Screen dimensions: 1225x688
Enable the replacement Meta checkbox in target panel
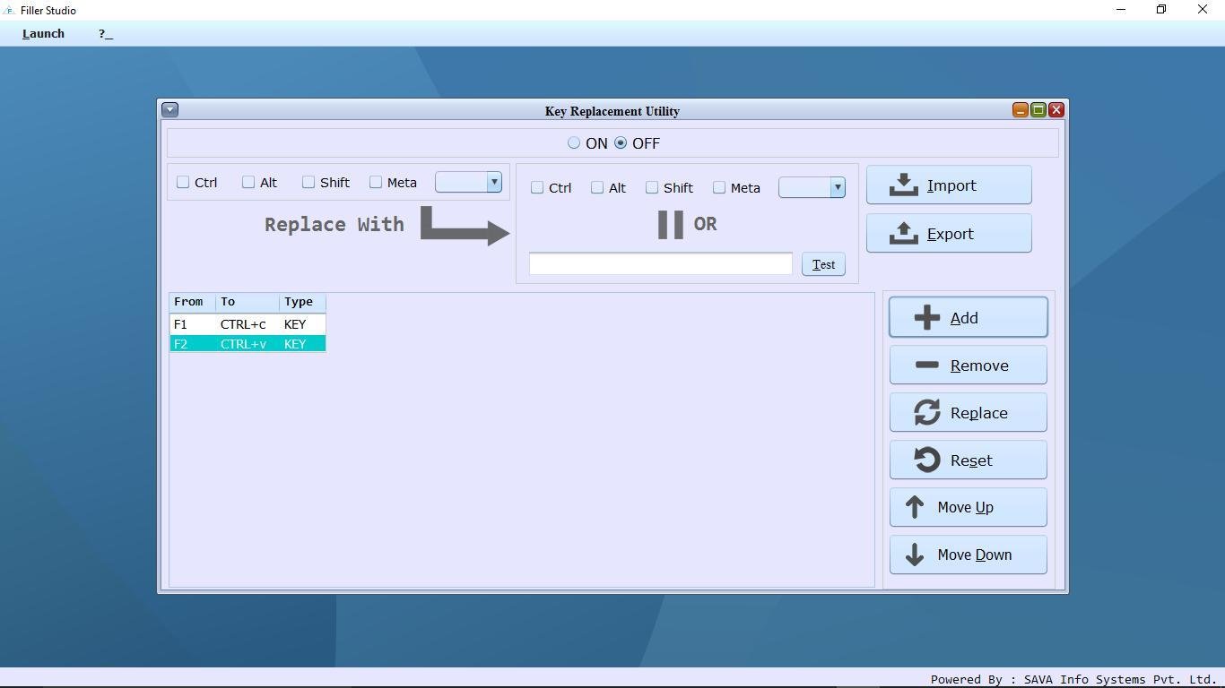click(x=719, y=187)
